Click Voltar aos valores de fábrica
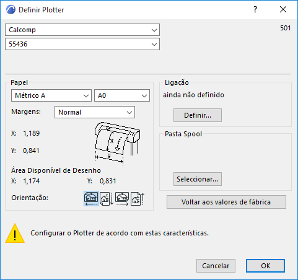This screenshot has height=280, width=298. point(226,202)
